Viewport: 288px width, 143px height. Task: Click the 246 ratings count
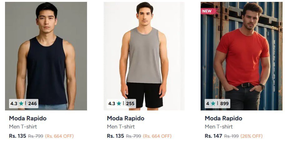[x=32, y=104]
